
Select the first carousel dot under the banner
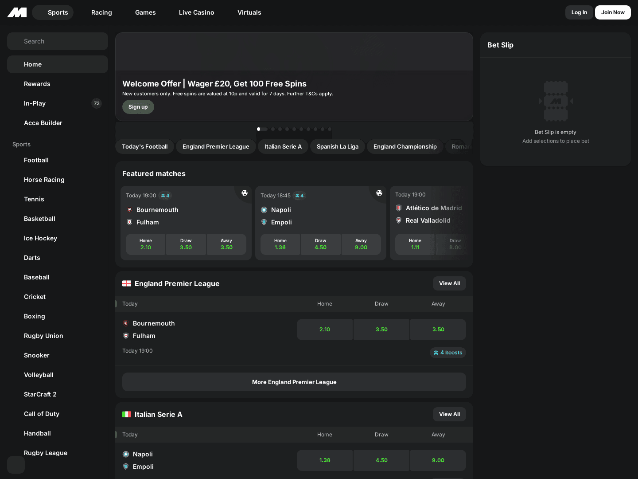(x=258, y=129)
